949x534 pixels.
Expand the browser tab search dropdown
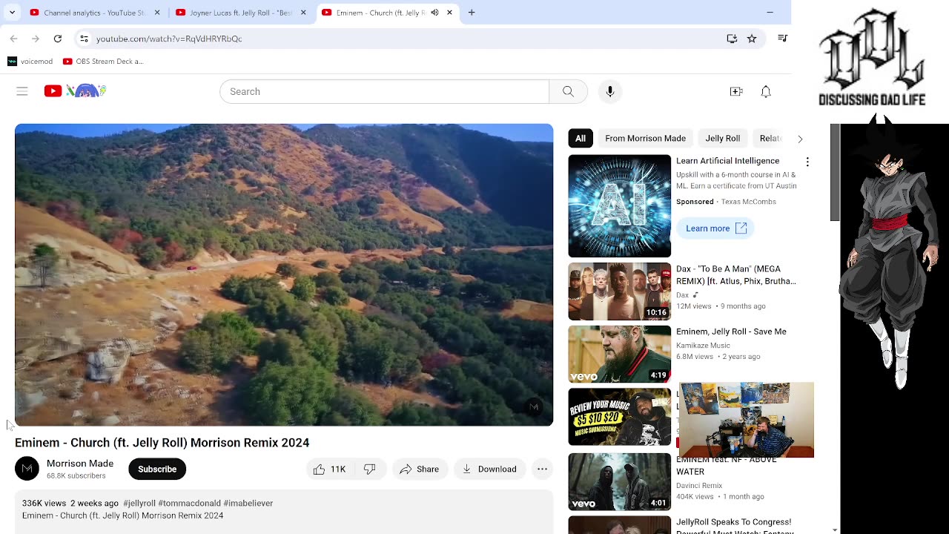click(x=12, y=13)
